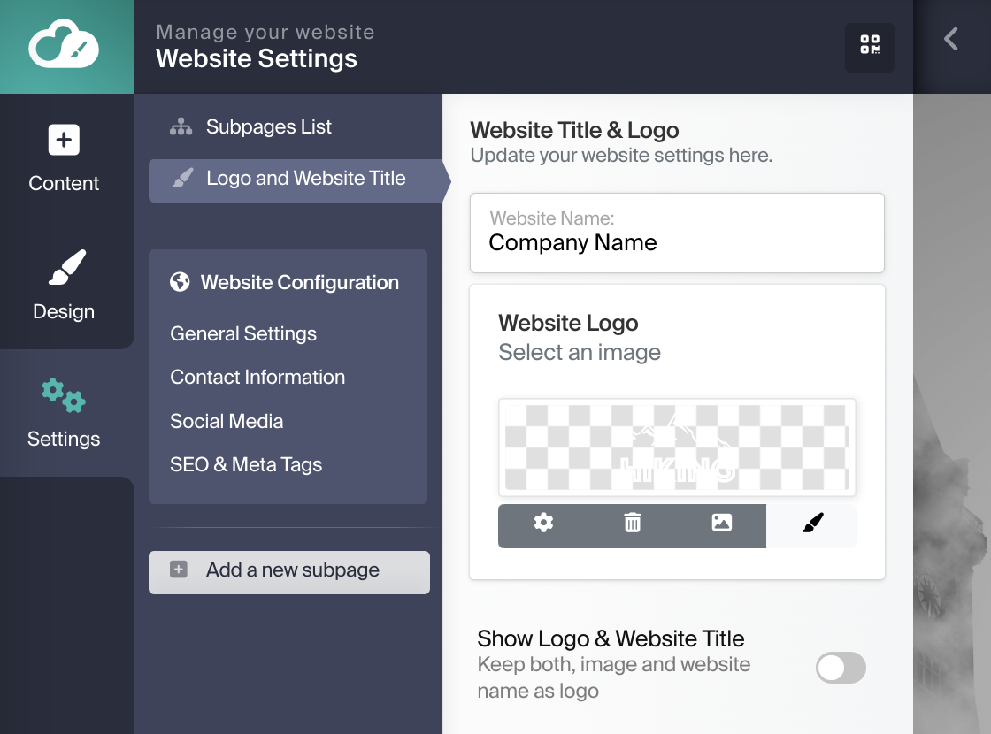Click the cloud brush app logo
991x734 pixels.
tap(64, 46)
